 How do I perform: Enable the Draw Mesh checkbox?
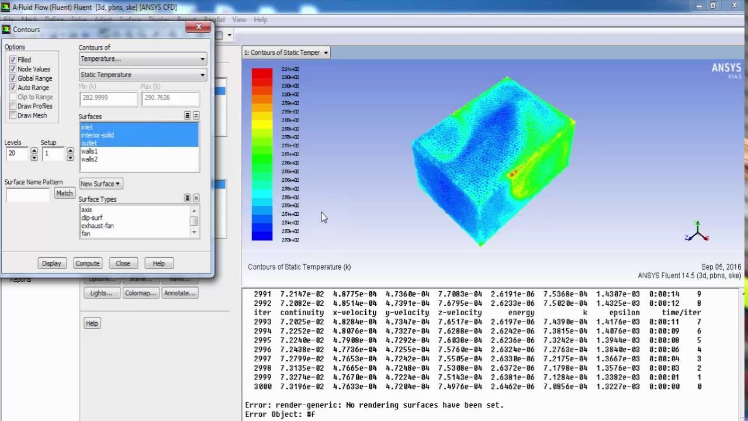point(13,115)
